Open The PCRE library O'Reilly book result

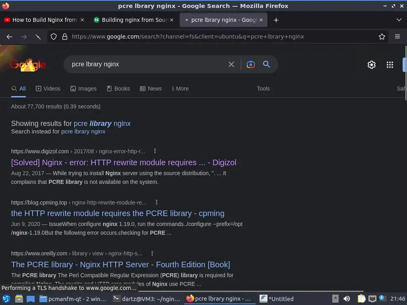point(120,264)
